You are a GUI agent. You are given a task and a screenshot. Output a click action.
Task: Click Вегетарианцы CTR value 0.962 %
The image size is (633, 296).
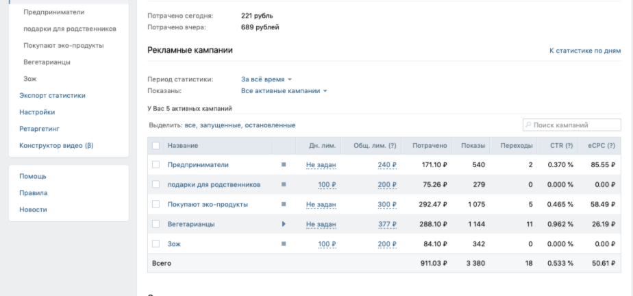(x=560, y=224)
